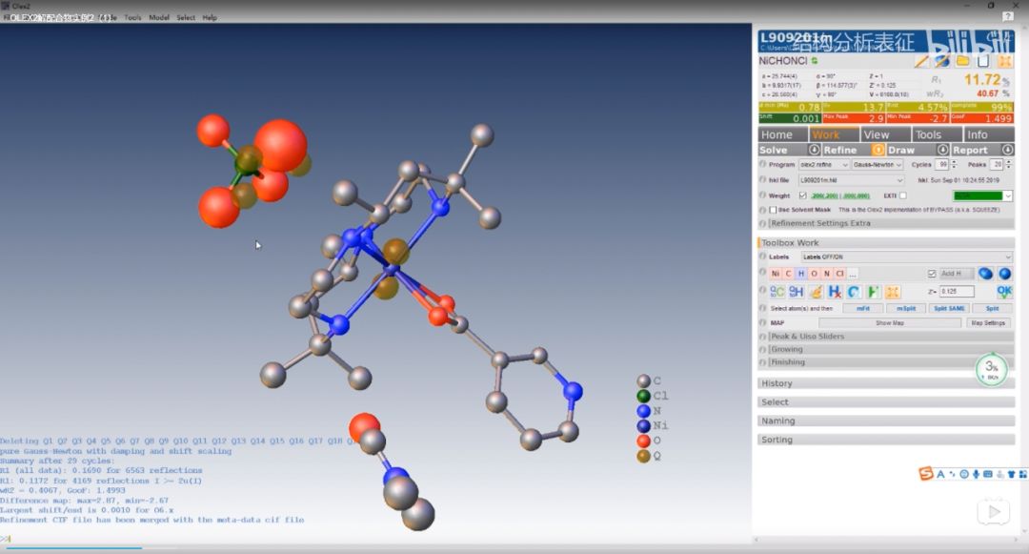Image resolution: width=1029 pixels, height=554 pixels.
Task: Open the Labels OFF/ON dropdown
Action: coord(906,256)
